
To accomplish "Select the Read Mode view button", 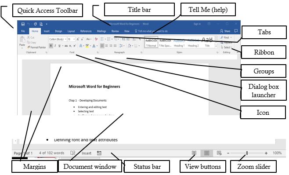I will [194, 153].
